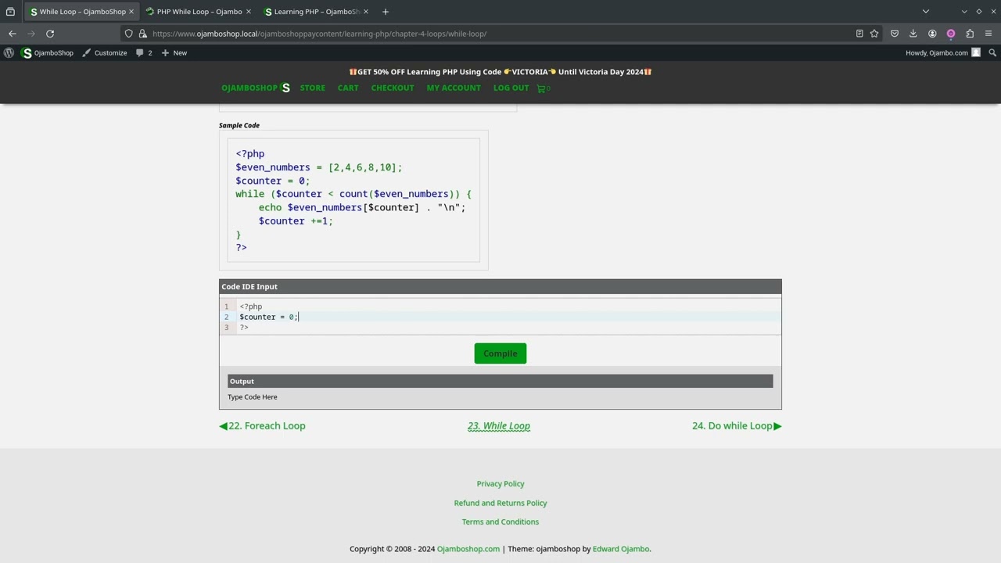
Task: Open a new browser tab with plus
Action: (x=385, y=12)
